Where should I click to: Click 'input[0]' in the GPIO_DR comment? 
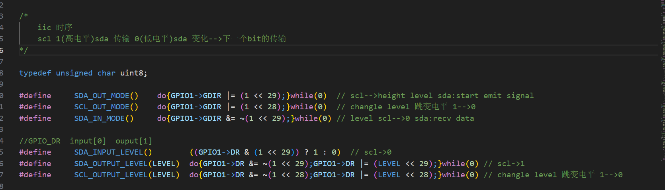pyautogui.click(x=88, y=141)
